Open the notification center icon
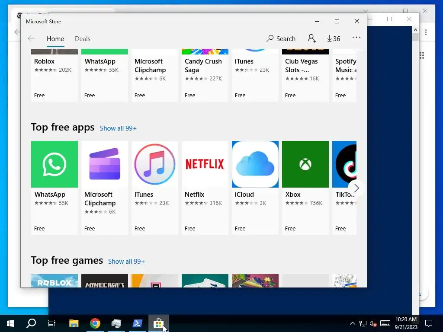The width and height of the screenshot is (443, 332). pyautogui.click(x=429, y=323)
